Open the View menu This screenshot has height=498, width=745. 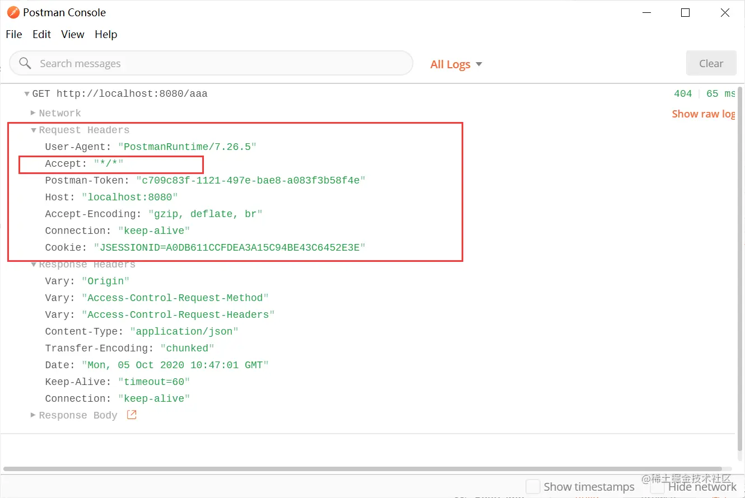tap(73, 34)
